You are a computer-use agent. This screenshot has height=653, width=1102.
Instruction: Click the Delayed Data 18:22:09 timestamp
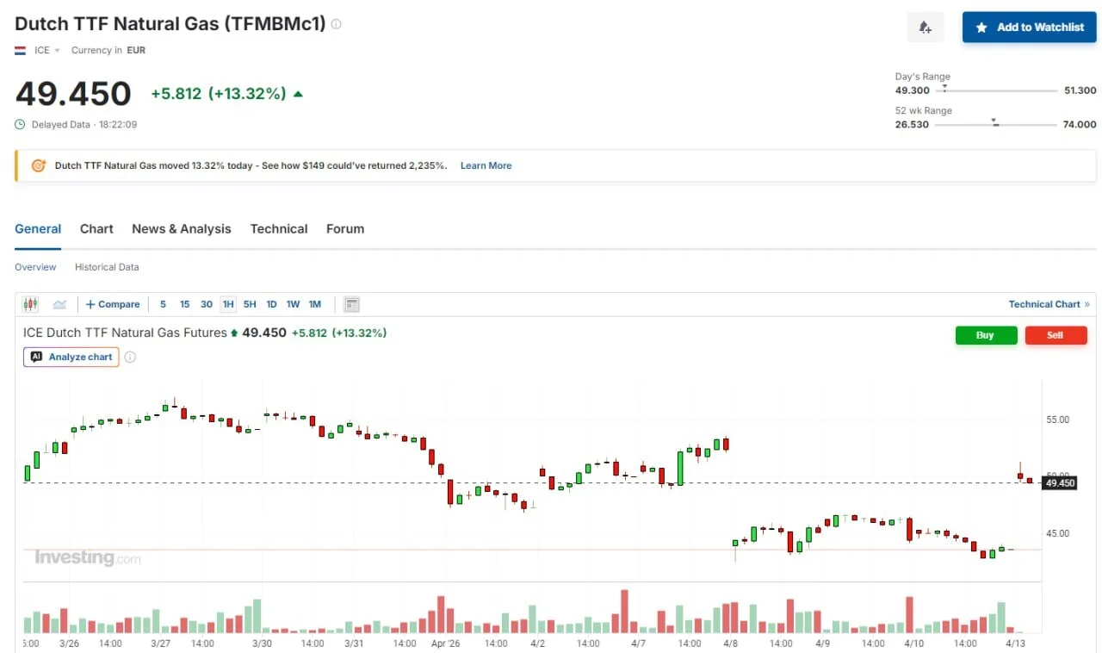[84, 124]
